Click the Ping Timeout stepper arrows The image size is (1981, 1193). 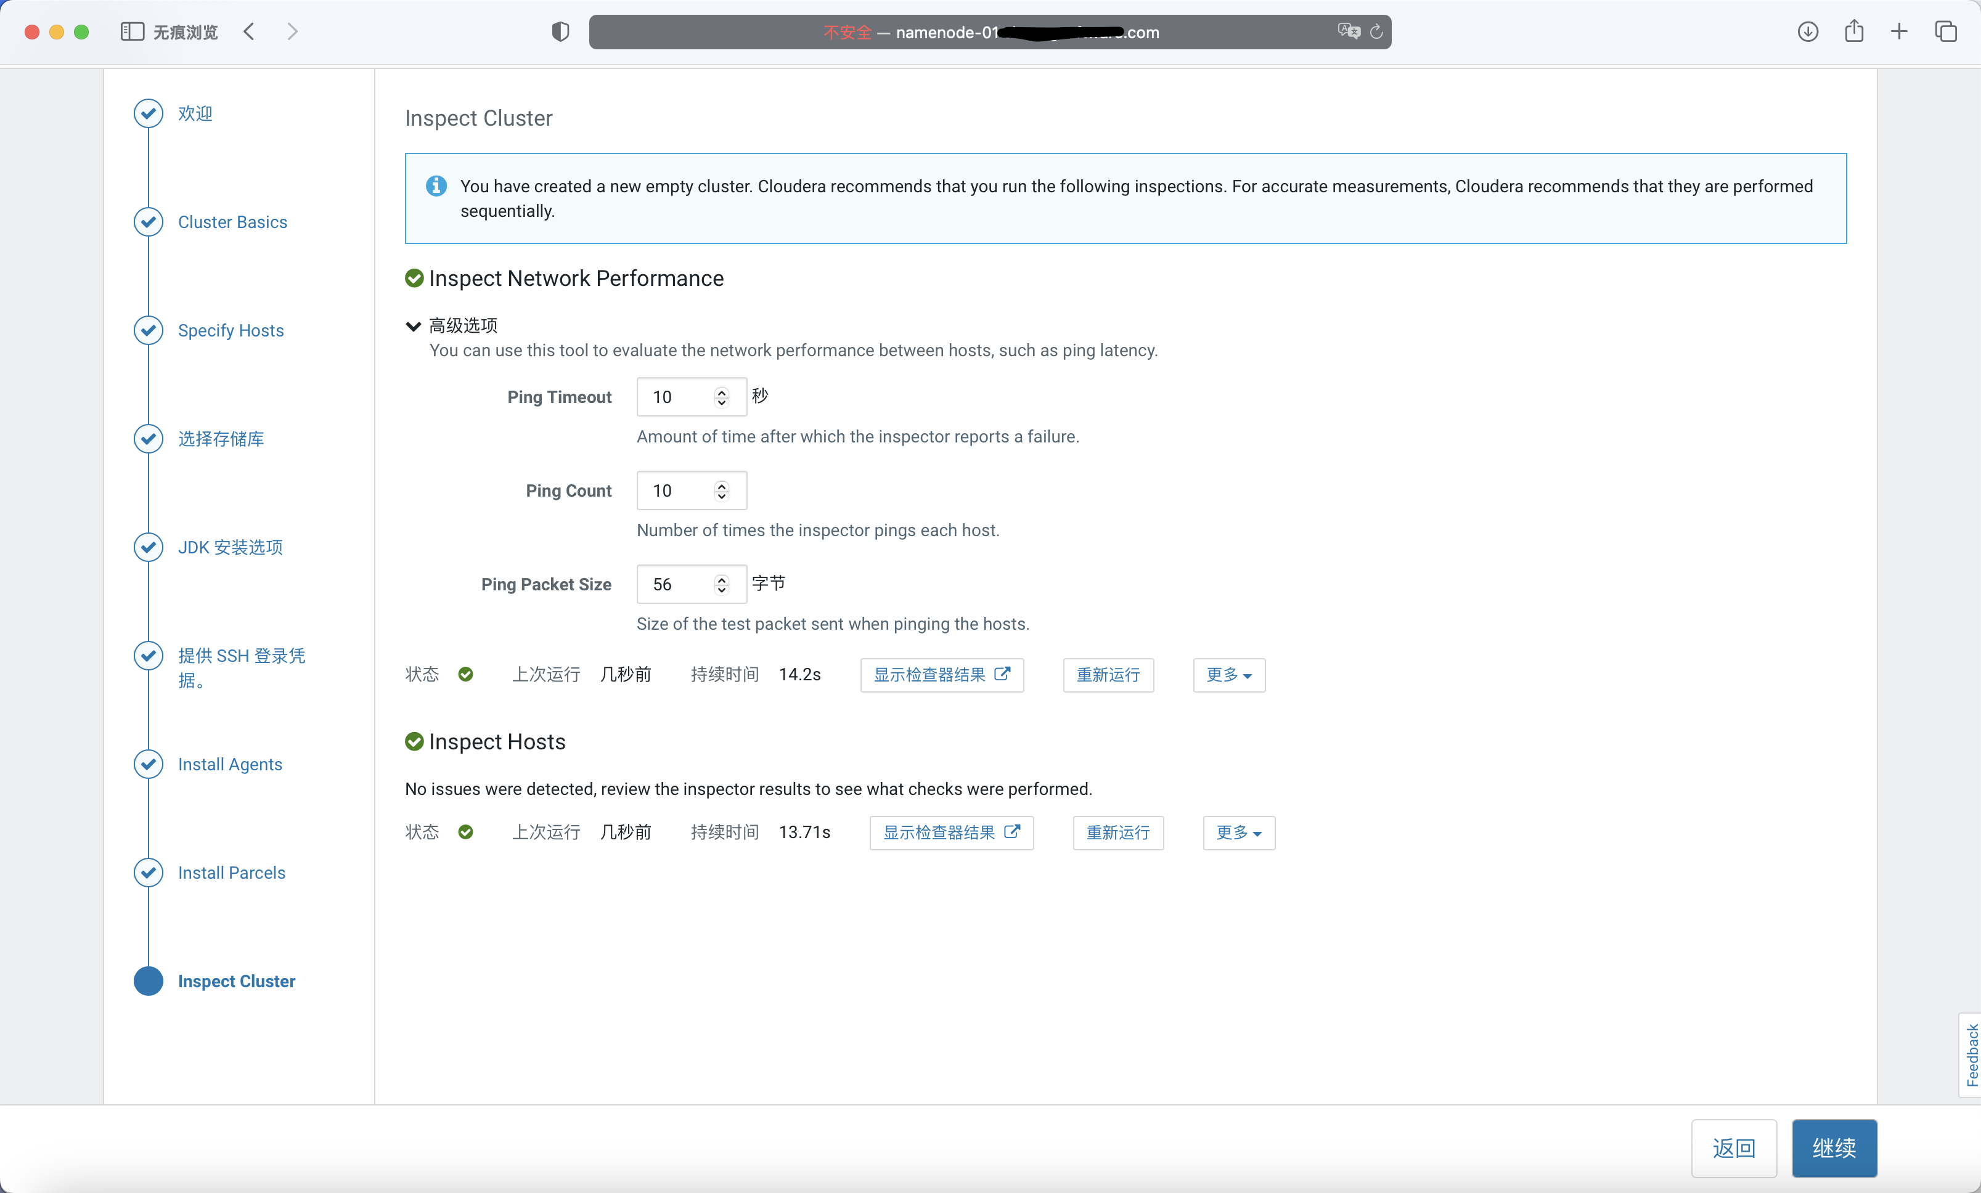tap(721, 397)
